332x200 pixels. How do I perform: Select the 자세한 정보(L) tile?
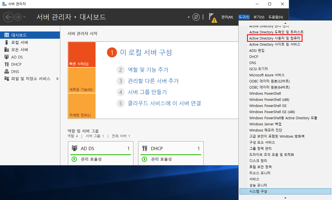click(82, 106)
